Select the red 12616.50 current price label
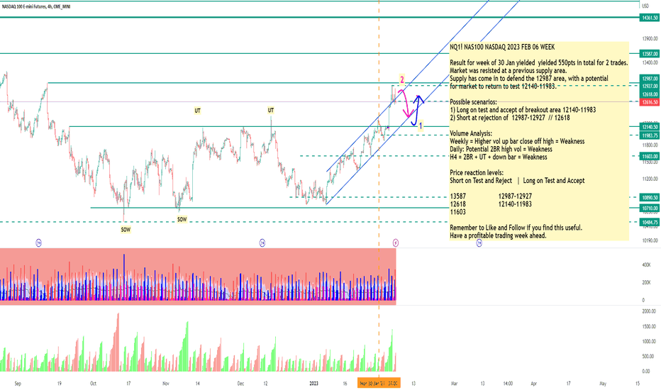This screenshot has height=390, width=661. coord(650,102)
